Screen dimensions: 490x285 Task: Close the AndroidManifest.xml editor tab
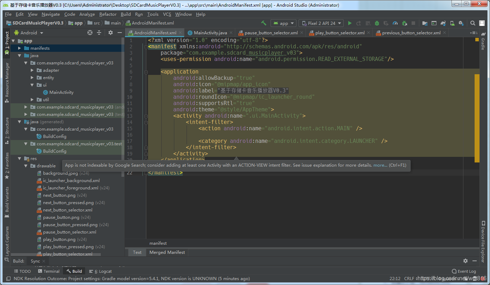181,33
